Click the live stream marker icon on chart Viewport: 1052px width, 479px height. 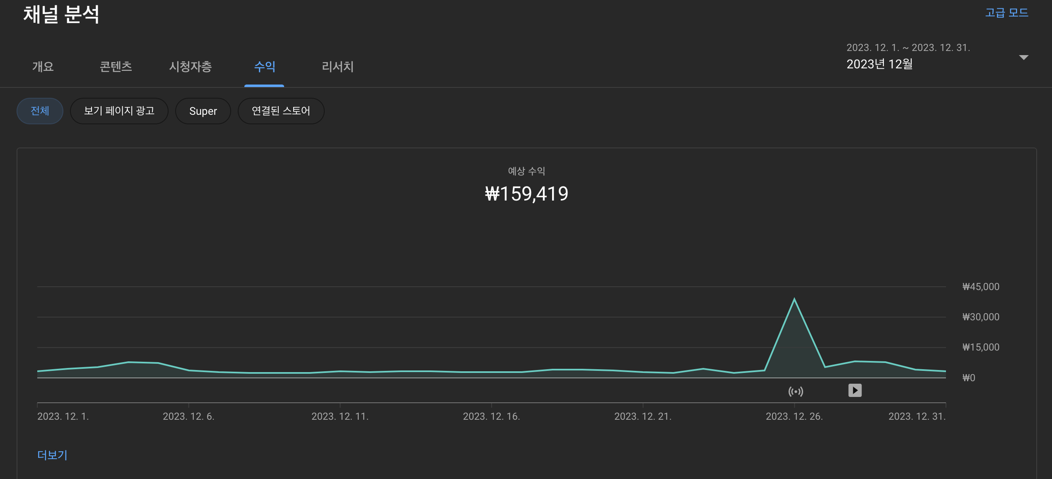point(796,391)
